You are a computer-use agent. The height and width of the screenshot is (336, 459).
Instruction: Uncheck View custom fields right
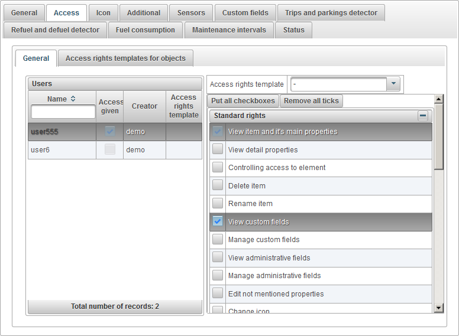coord(218,222)
